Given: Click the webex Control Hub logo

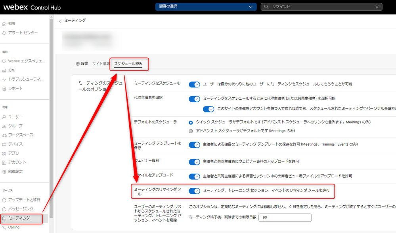Looking at the screenshot, I should [x=32, y=7].
